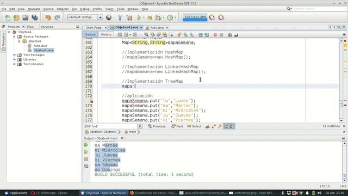The image size is (348, 196).
Task: Open the Services panel tab
Action: (x=47, y=27)
